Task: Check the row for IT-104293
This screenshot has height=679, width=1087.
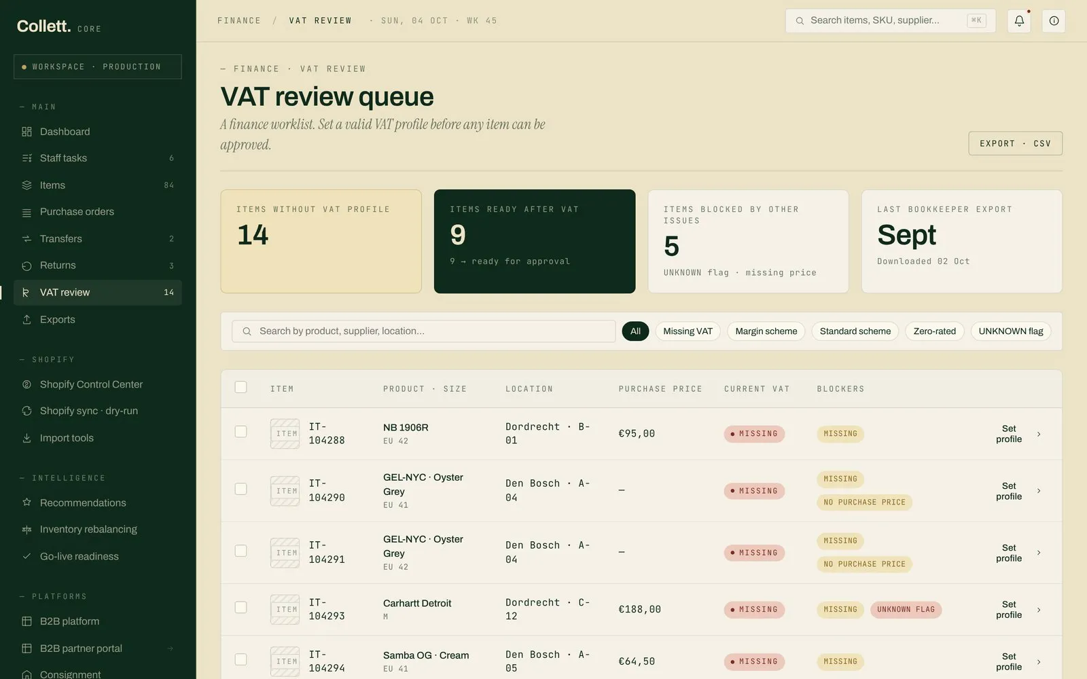Action: (x=240, y=607)
